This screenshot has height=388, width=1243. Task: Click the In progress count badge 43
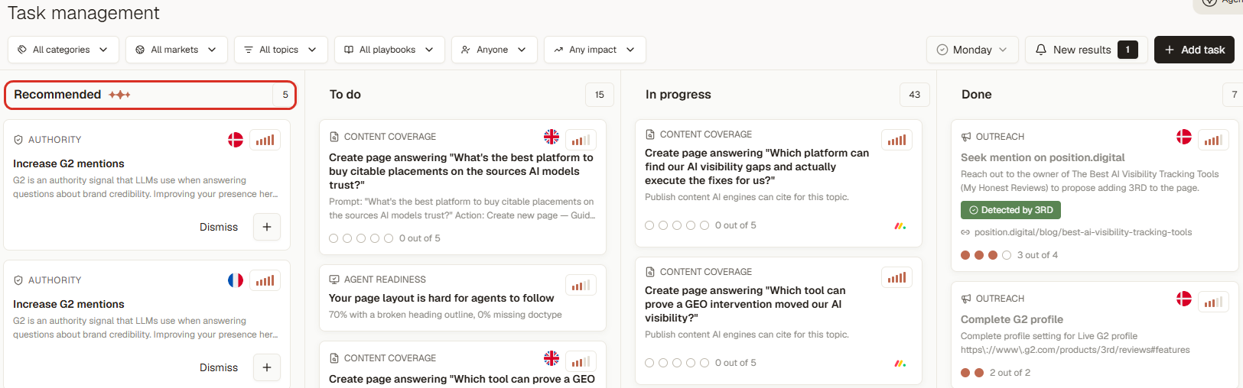pyautogui.click(x=915, y=95)
